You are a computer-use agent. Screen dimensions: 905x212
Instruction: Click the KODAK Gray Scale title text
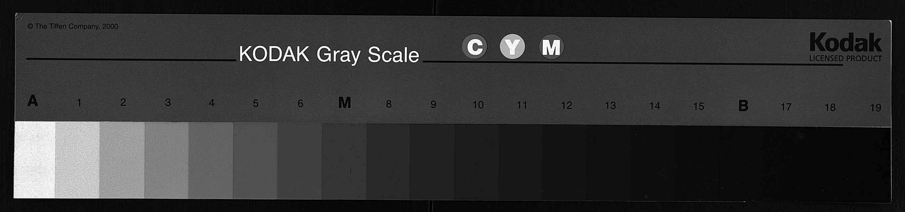pyautogui.click(x=329, y=55)
